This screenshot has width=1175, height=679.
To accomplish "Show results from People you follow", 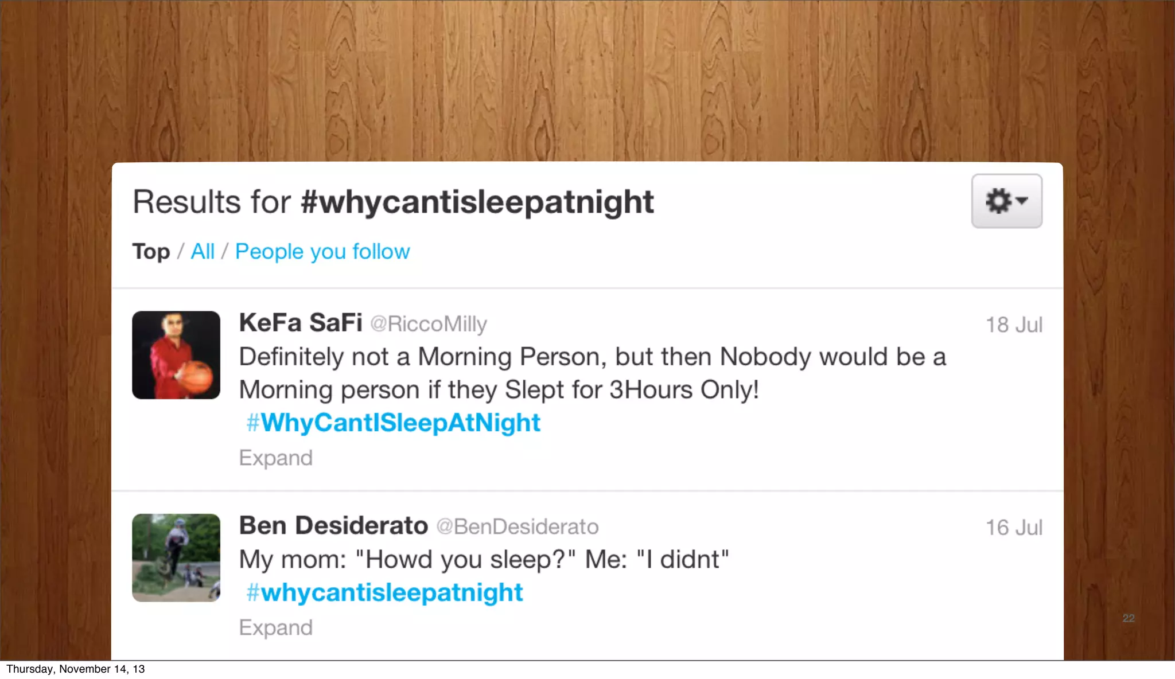I will point(322,252).
